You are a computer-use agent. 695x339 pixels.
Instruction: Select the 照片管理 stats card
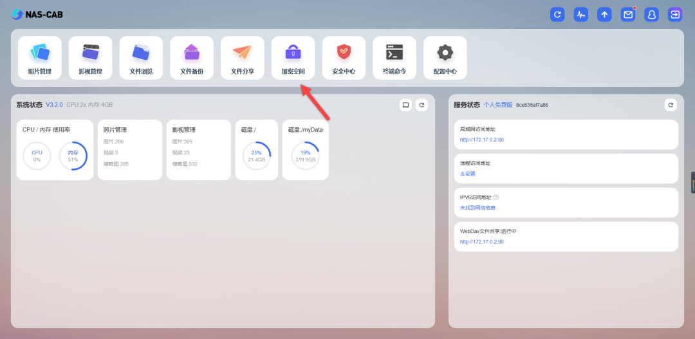tap(130, 150)
